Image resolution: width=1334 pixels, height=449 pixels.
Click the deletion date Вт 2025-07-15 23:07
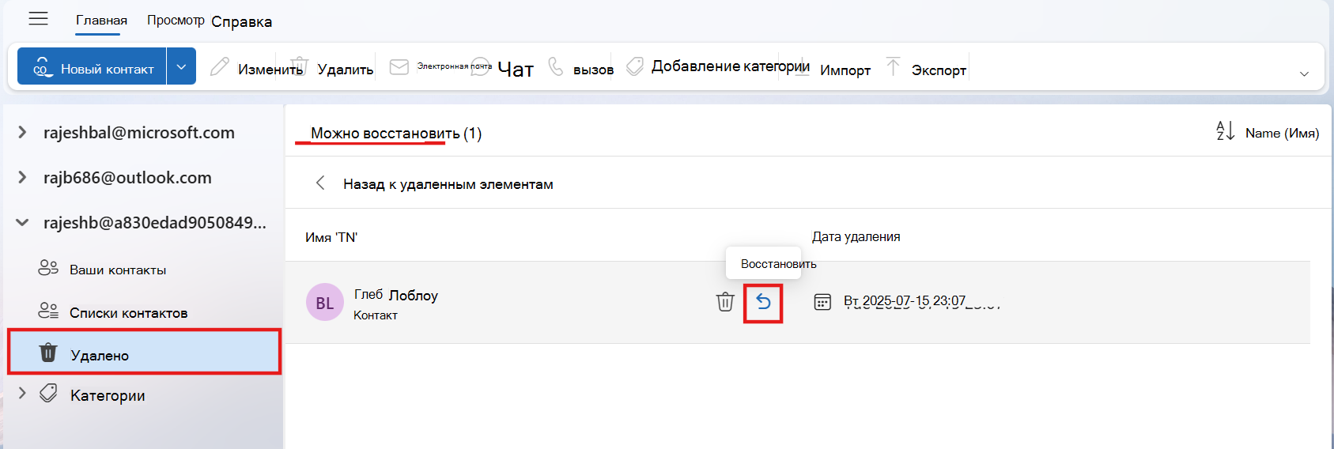pos(905,301)
